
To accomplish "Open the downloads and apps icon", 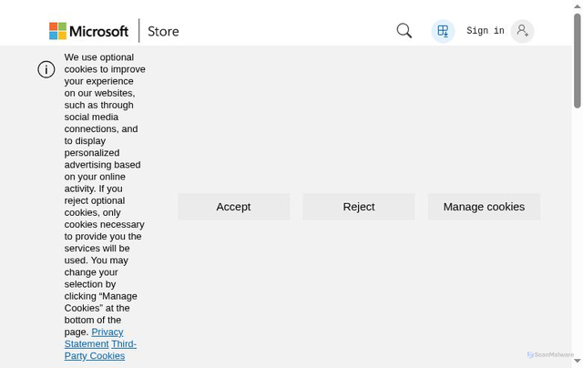I will tap(443, 31).
